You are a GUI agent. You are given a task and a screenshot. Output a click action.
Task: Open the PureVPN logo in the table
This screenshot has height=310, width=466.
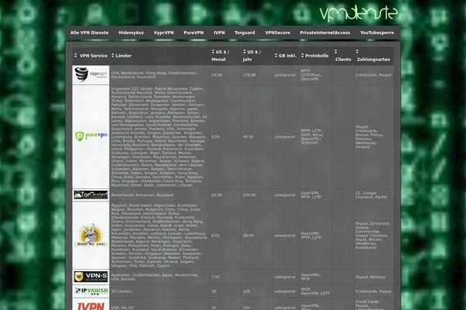coord(91,136)
